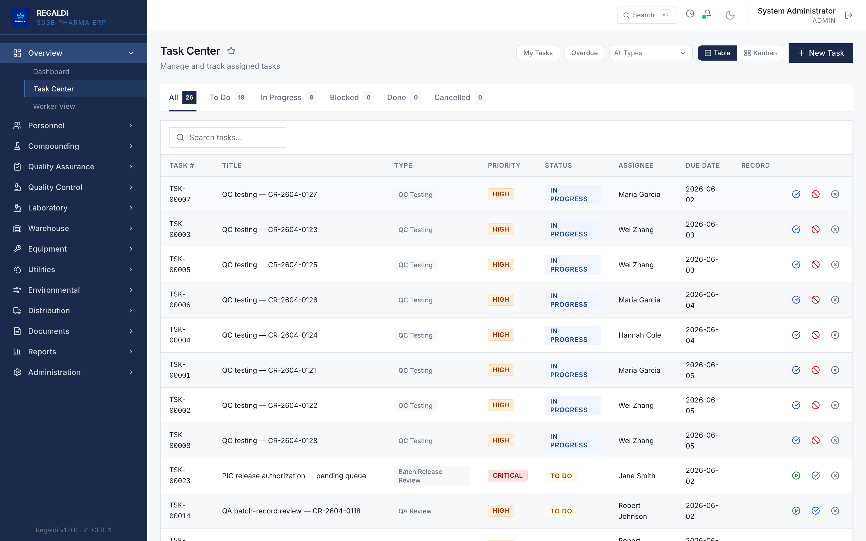Open QA batch-record review — CR-2604-0118
866x541 pixels.
coord(291,511)
